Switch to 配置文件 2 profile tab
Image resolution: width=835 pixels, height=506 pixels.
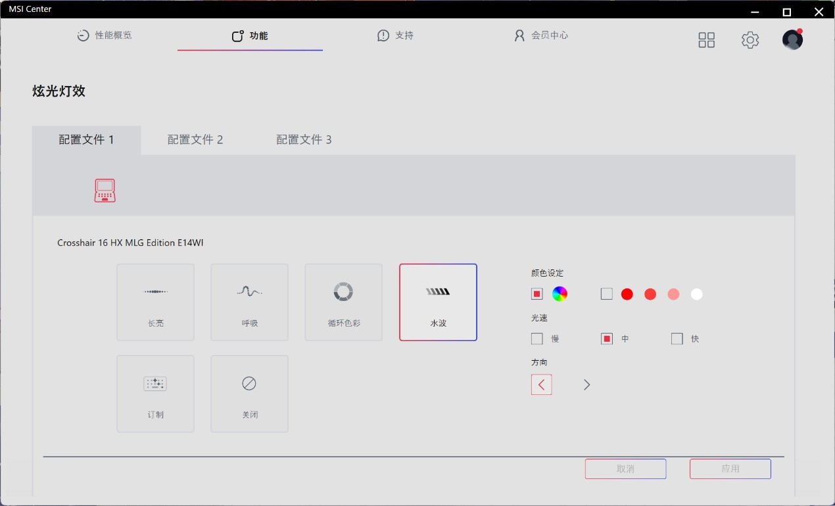195,140
